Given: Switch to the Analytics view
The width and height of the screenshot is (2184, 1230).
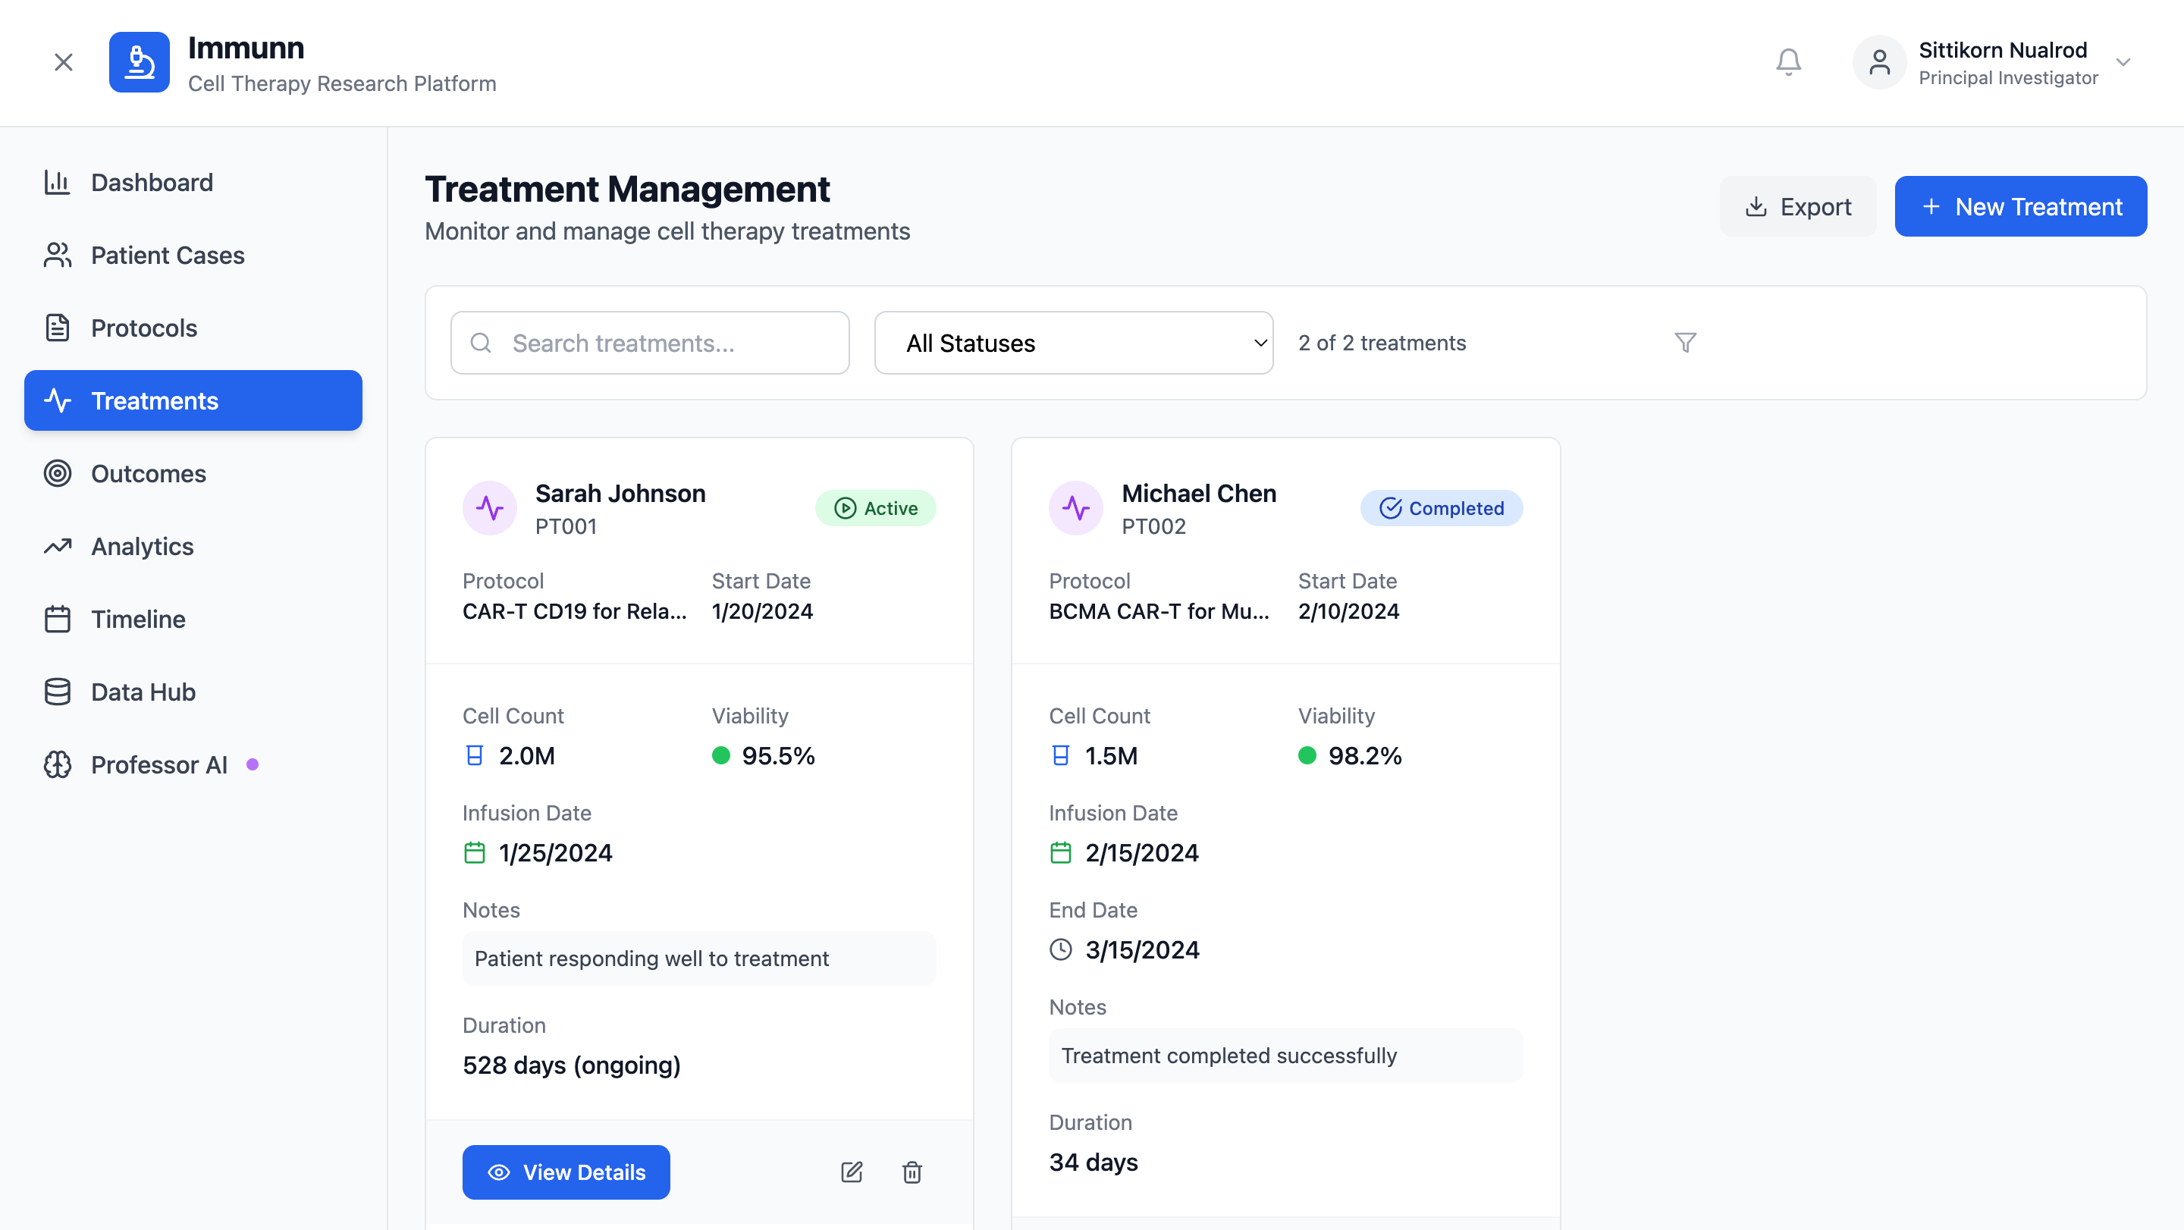Looking at the screenshot, I should click(142, 546).
